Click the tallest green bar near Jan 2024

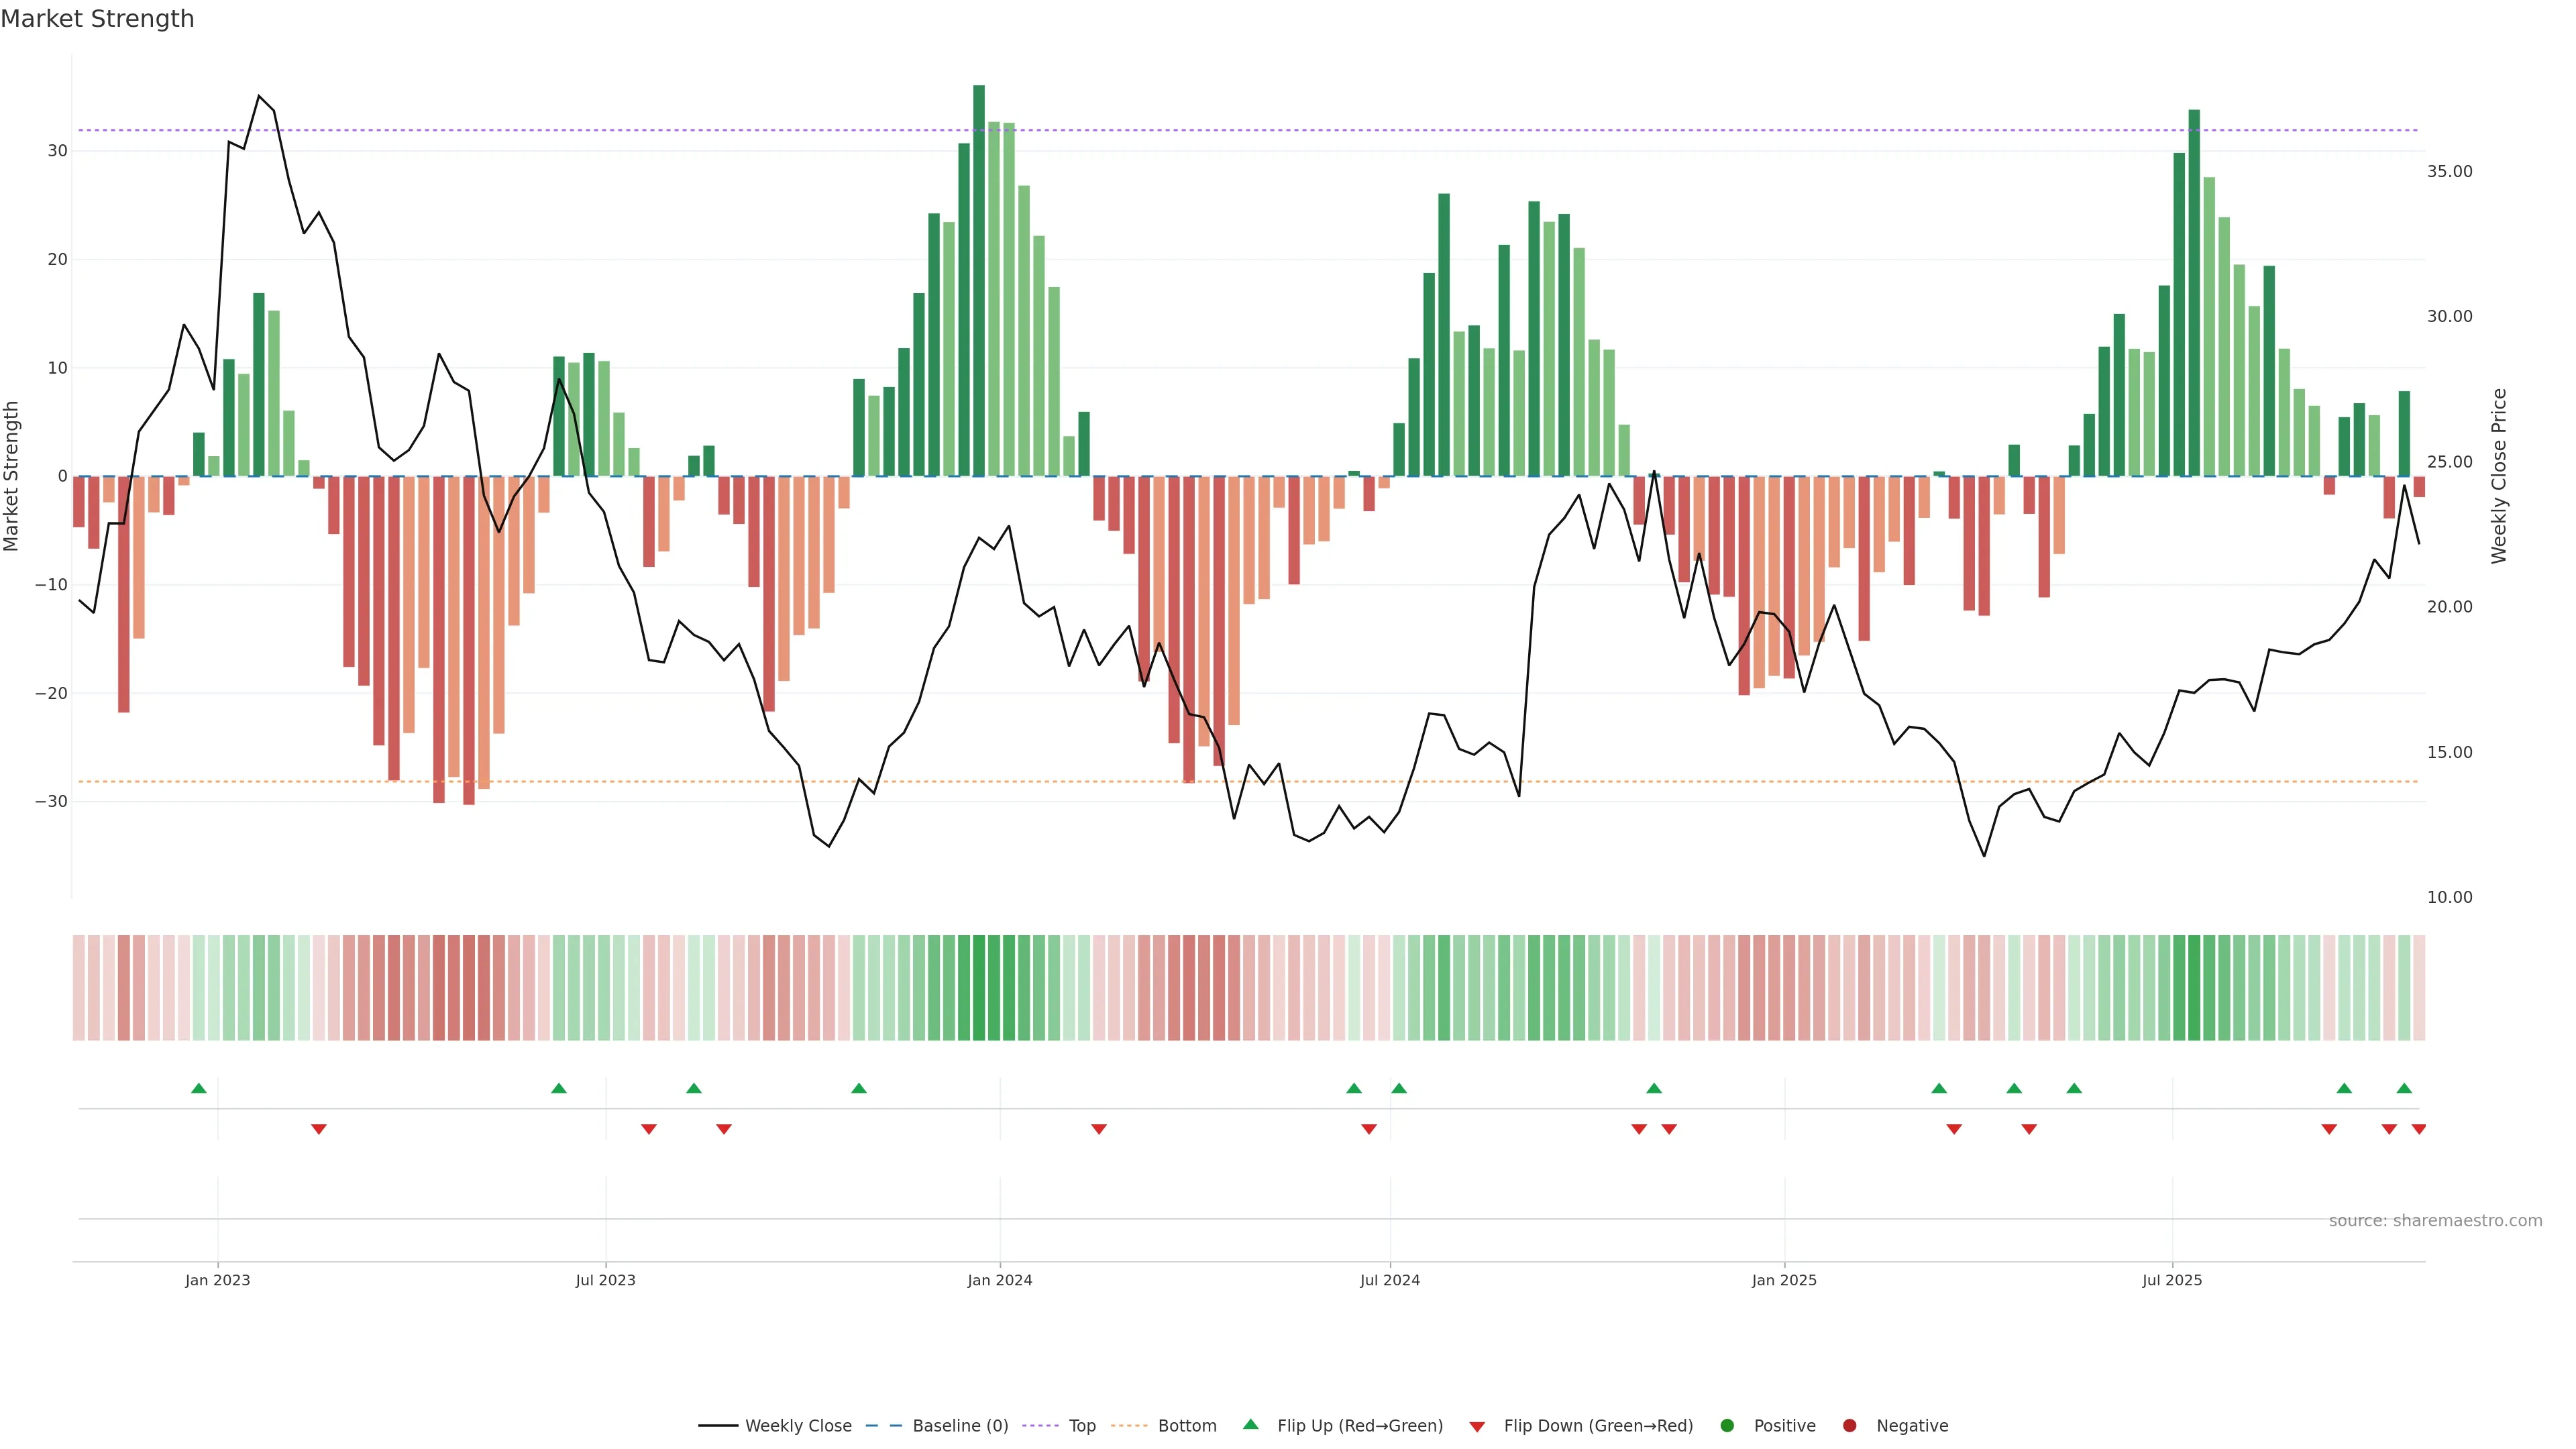coord(979,280)
